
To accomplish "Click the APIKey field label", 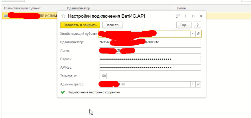I will tap(66, 68).
